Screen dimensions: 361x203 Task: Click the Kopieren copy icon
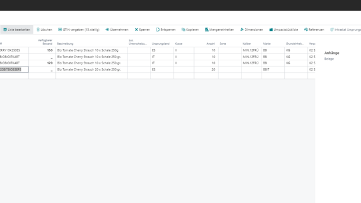click(x=183, y=29)
